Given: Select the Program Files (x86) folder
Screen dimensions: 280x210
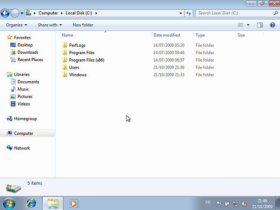Looking at the screenshot, I should tap(85, 60).
